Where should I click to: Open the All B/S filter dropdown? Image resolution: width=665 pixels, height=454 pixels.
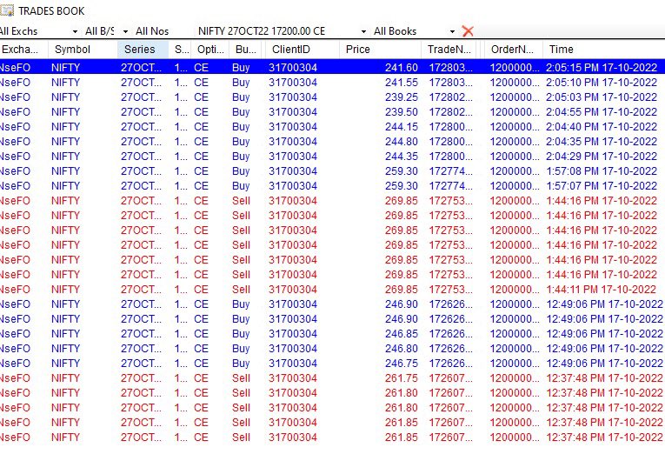pyautogui.click(x=125, y=31)
